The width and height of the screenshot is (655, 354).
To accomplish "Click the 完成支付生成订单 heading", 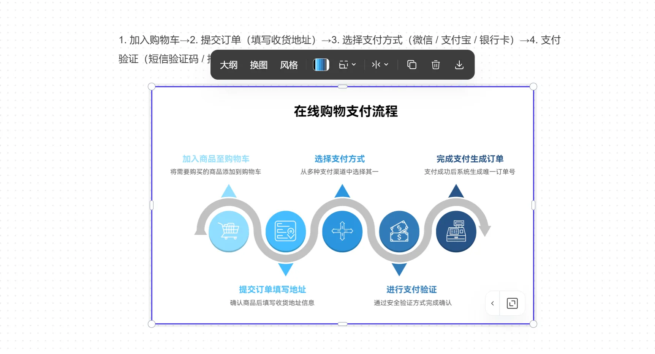I will tap(470, 159).
